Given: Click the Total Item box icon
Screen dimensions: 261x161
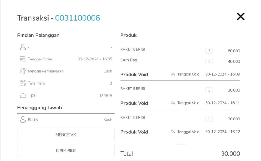Looking at the screenshot, I should pos(23,83).
